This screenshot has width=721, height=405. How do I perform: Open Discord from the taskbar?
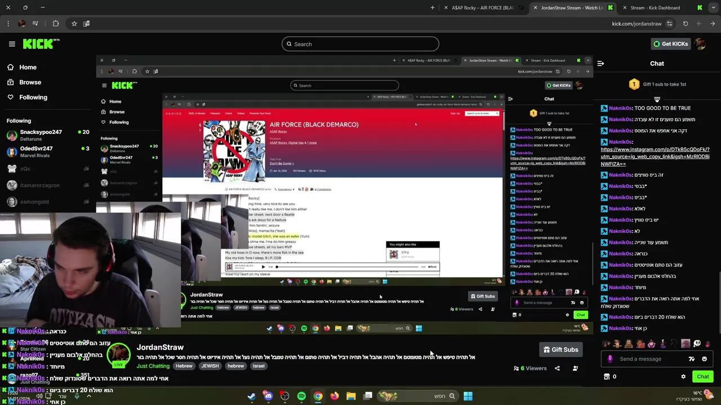point(268,396)
